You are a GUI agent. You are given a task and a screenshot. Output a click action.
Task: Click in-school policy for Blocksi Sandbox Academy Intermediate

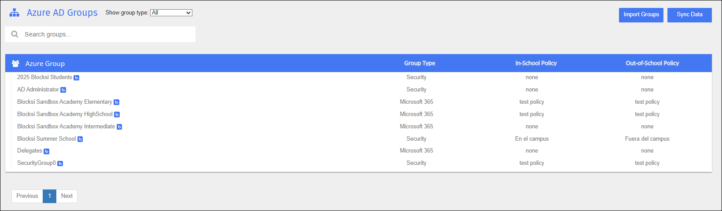pyautogui.click(x=532, y=127)
